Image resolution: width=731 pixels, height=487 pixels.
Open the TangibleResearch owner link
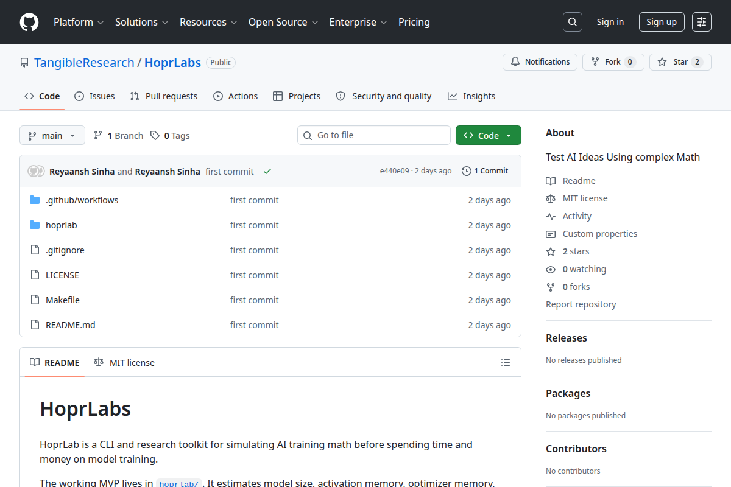(84, 63)
